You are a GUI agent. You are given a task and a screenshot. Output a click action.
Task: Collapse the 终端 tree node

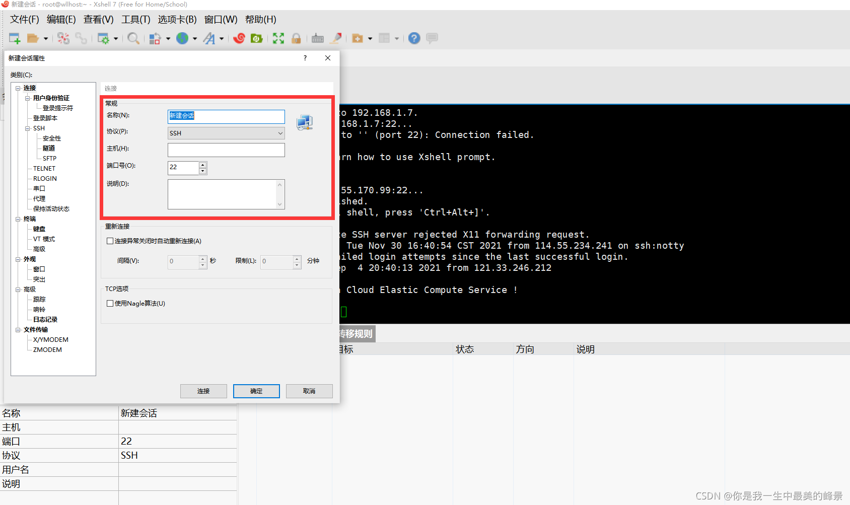pyautogui.click(x=18, y=219)
